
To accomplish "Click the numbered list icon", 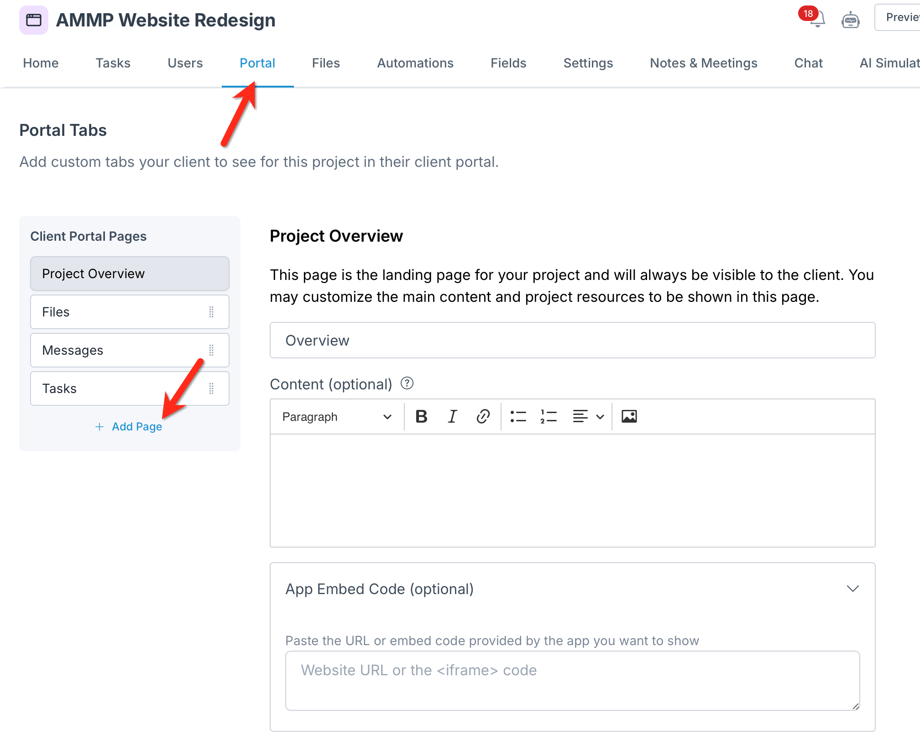I will [x=548, y=417].
